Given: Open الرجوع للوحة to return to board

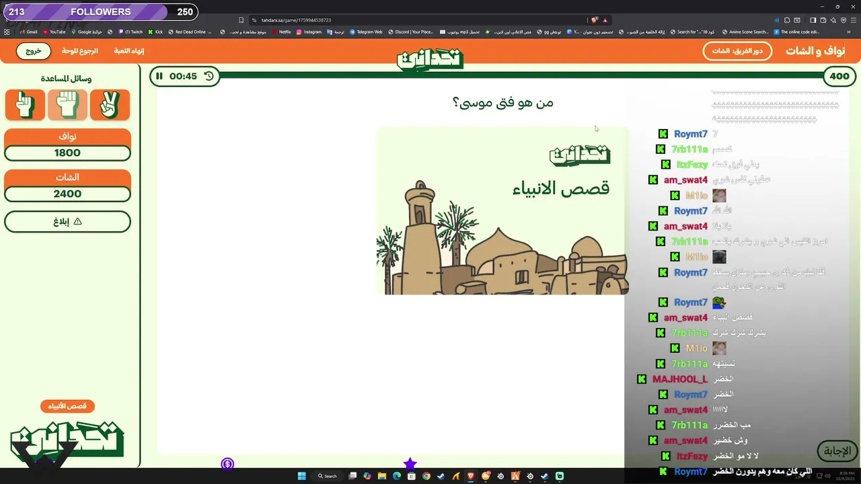Looking at the screenshot, I should click(x=80, y=51).
